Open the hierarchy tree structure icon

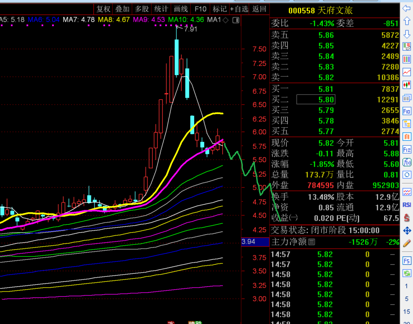click(x=407, y=124)
